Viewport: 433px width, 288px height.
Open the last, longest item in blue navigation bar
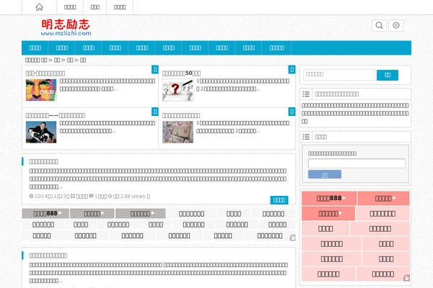pyautogui.click(x=276, y=48)
